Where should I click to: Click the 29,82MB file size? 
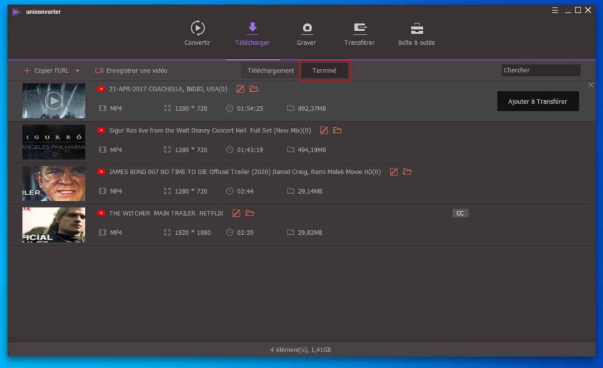click(x=310, y=233)
